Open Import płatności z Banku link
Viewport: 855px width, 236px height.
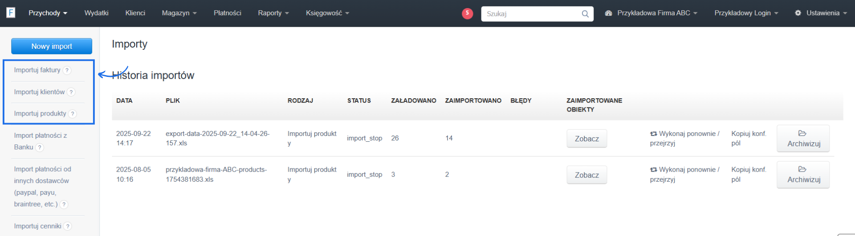[40, 141]
